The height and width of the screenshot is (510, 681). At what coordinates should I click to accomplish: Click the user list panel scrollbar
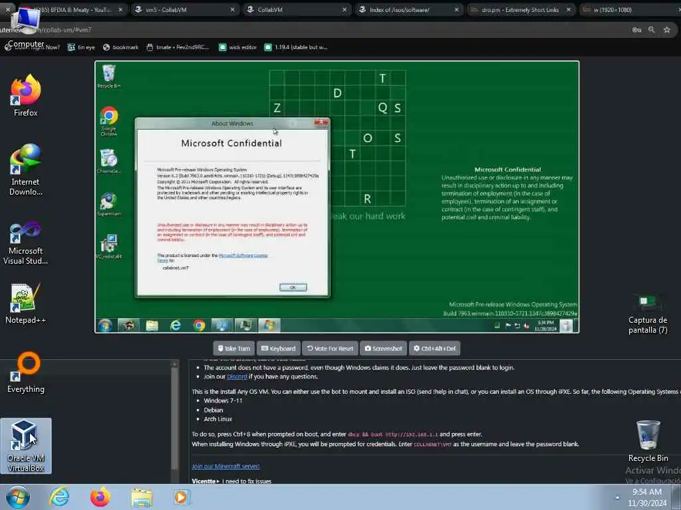[175, 420]
